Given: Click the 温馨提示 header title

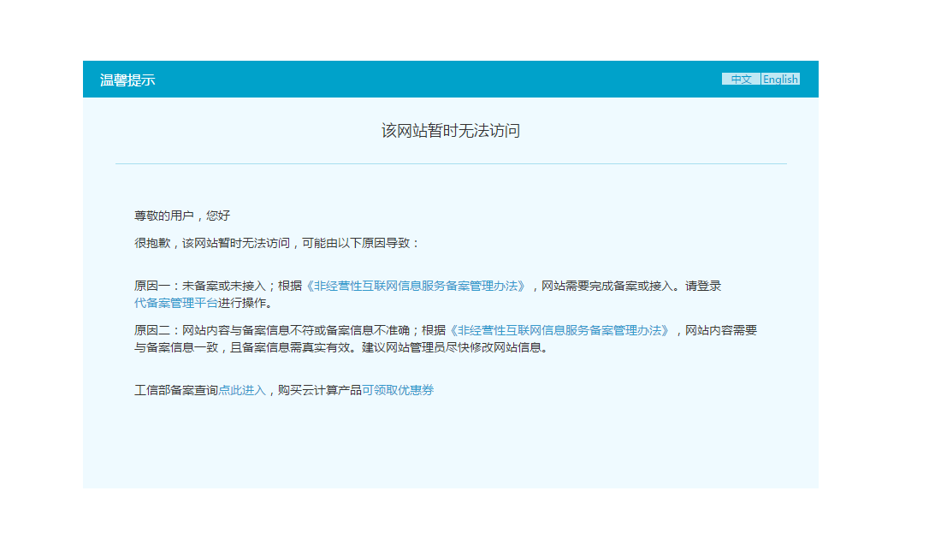Looking at the screenshot, I should [x=127, y=80].
